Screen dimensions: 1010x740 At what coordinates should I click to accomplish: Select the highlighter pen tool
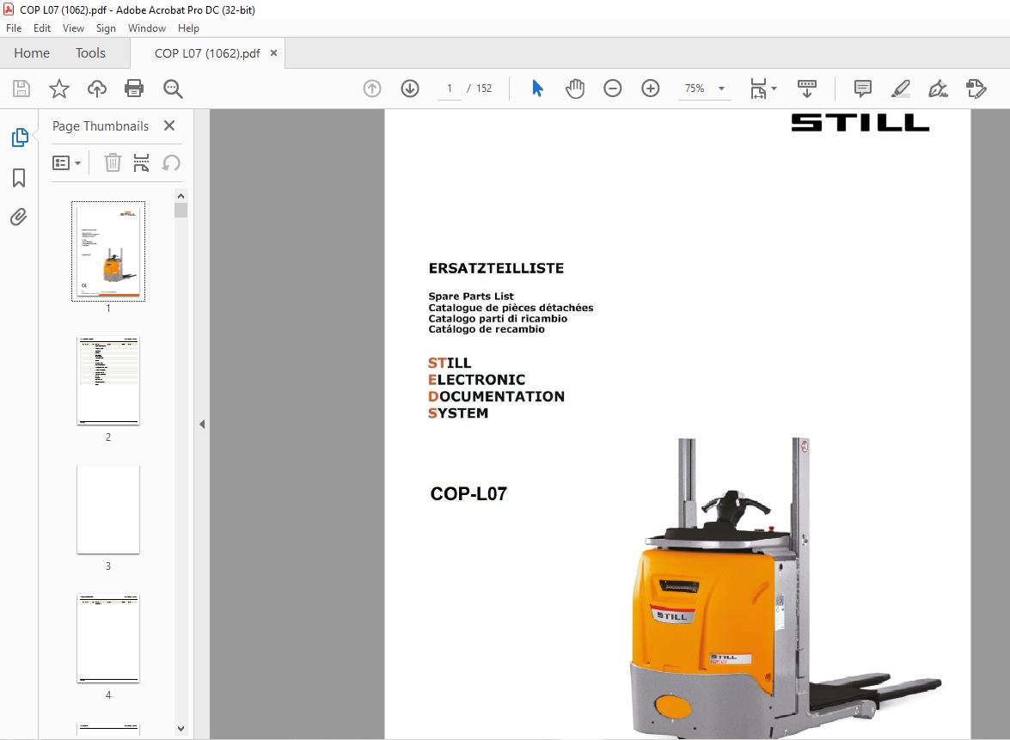coord(901,89)
